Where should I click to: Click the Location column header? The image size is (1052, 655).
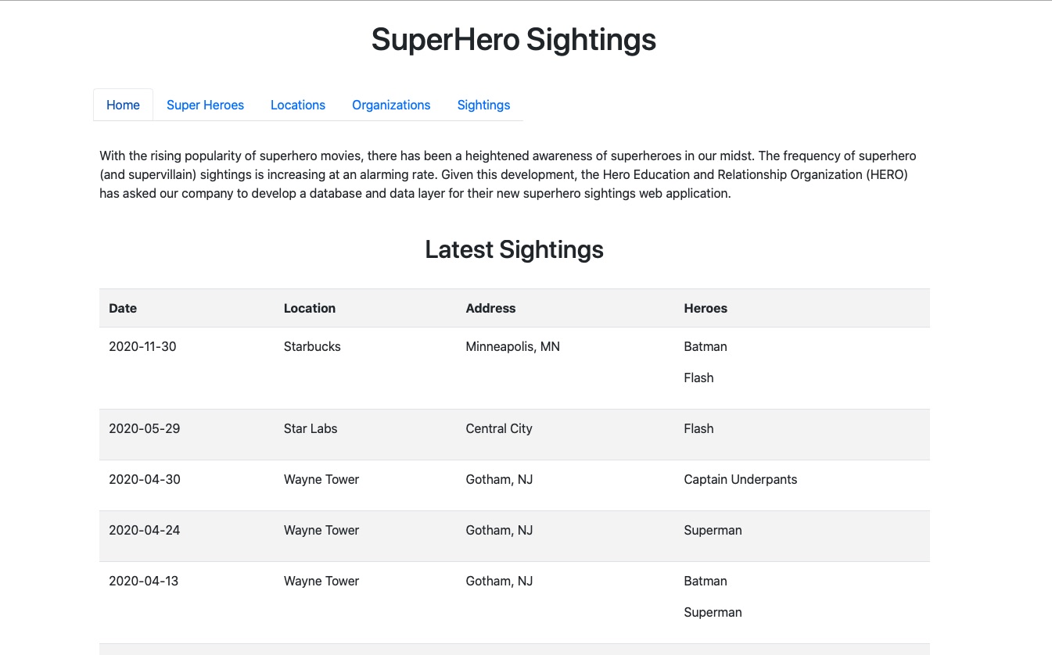(310, 308)
